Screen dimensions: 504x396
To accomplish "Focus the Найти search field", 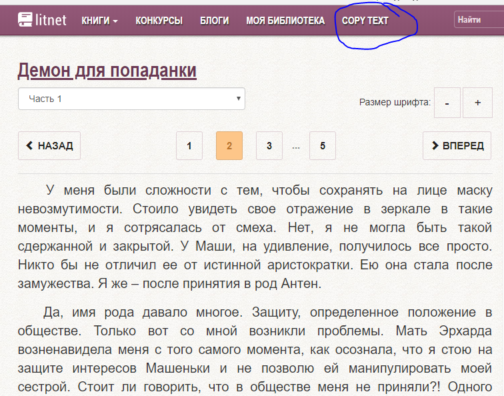I will [479, 20].
